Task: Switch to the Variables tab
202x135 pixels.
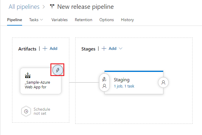Action: tap(60, 20)
